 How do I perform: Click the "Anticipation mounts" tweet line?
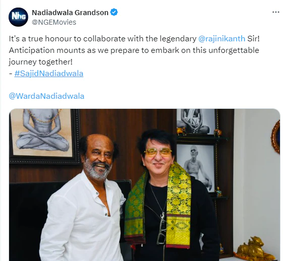tap(134, 50)
